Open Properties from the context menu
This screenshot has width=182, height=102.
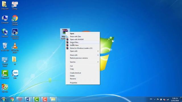click(83, 83)
